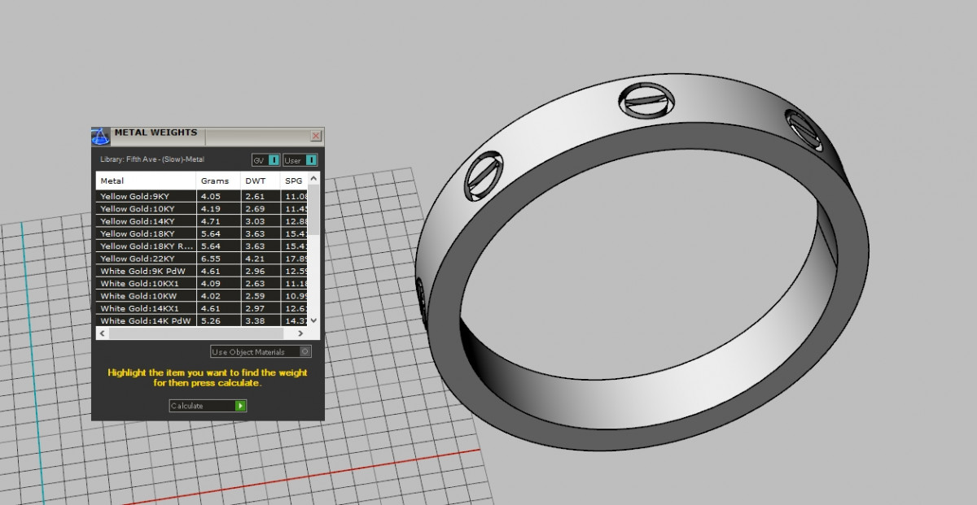Highlight the Yellow Gold:22KY row

145,259
